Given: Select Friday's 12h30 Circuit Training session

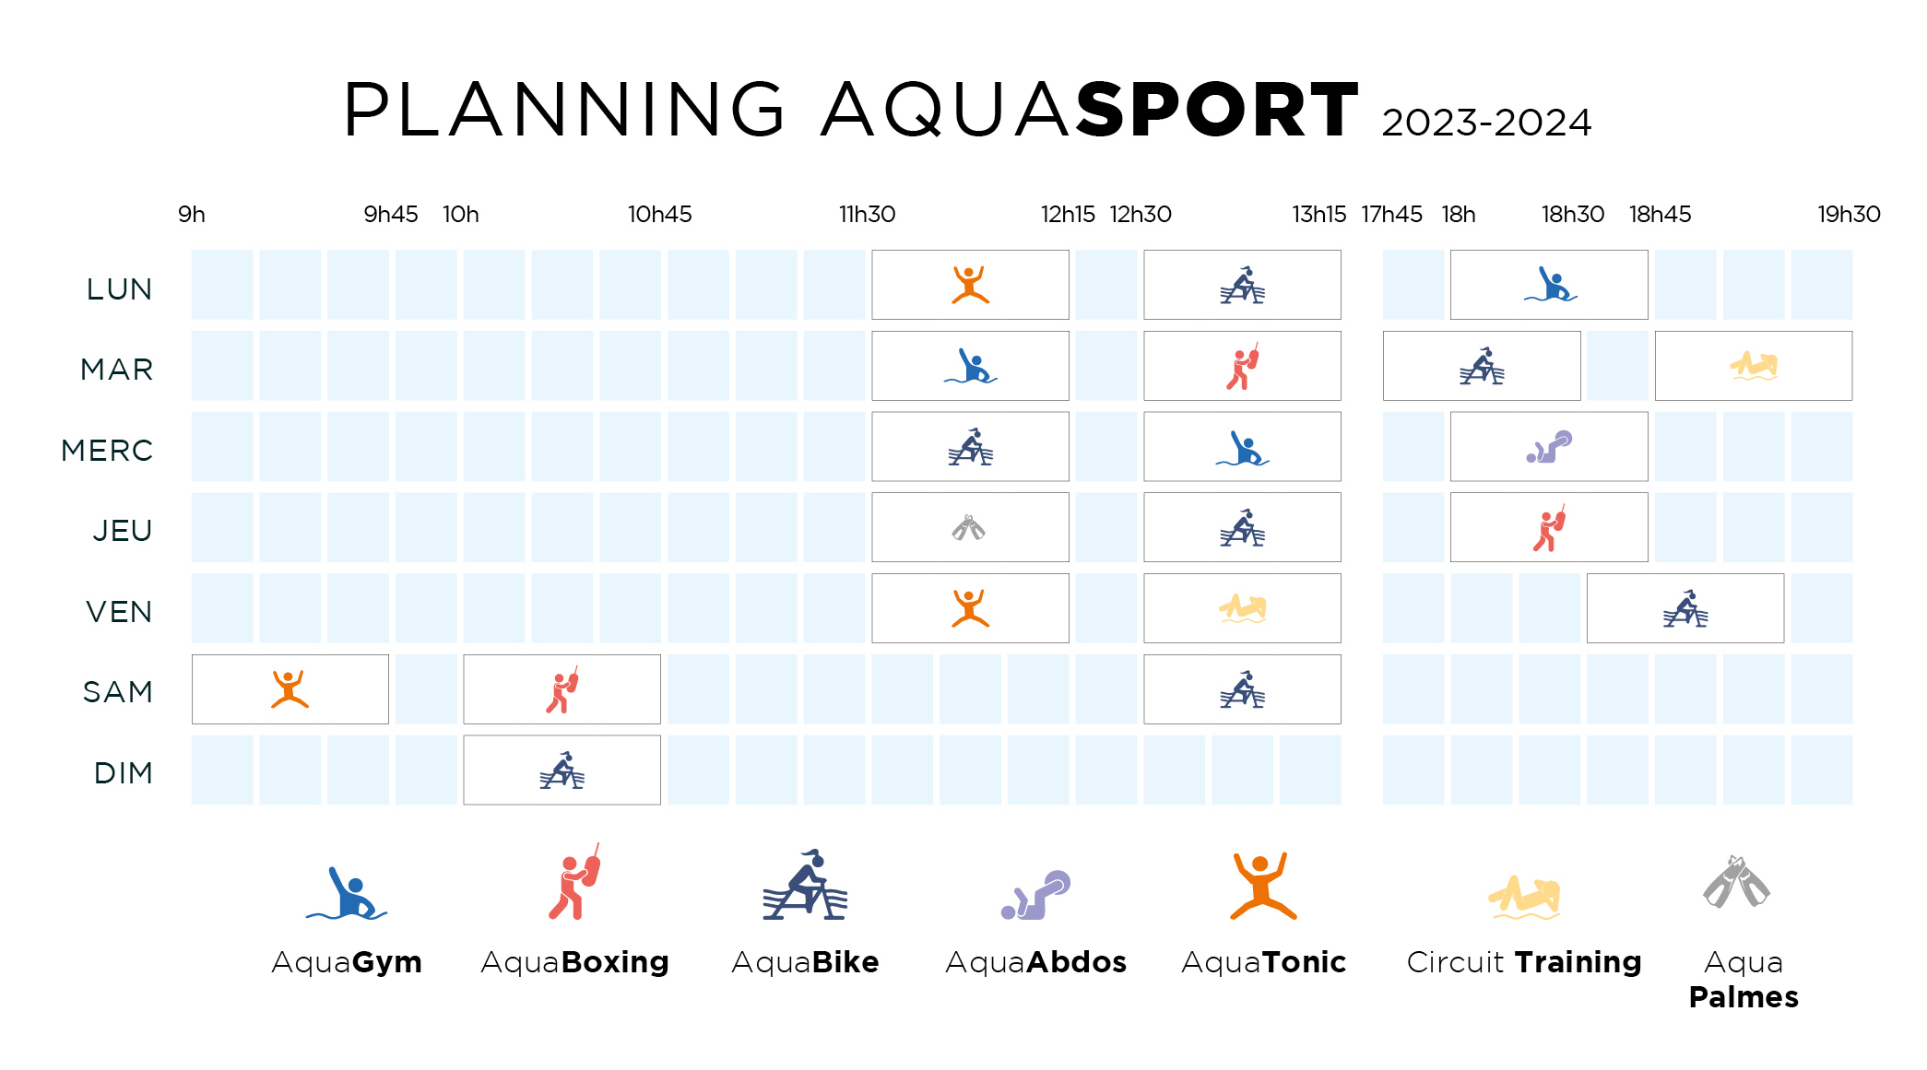Looking at the screenshot, I should (1242, 608).
